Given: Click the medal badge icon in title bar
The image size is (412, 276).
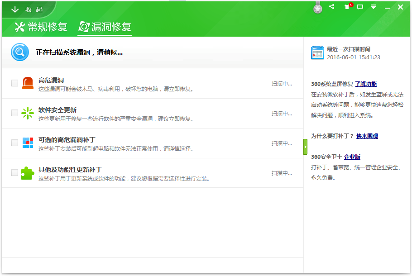Looking at the screenshot, I should pos(318,9).
